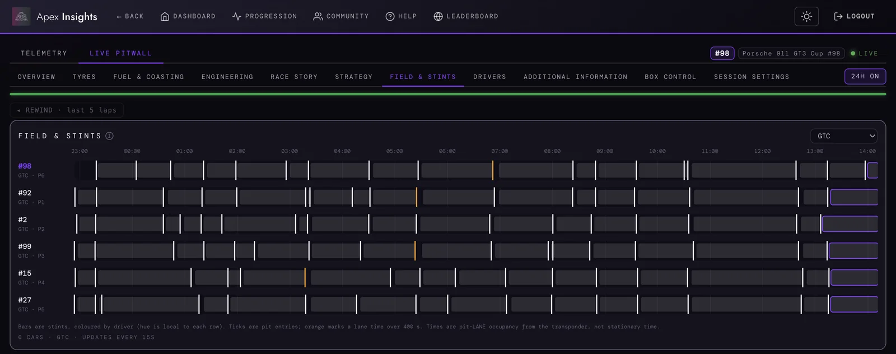Click the green LIVE status indicator

click(x=864, y=53)
